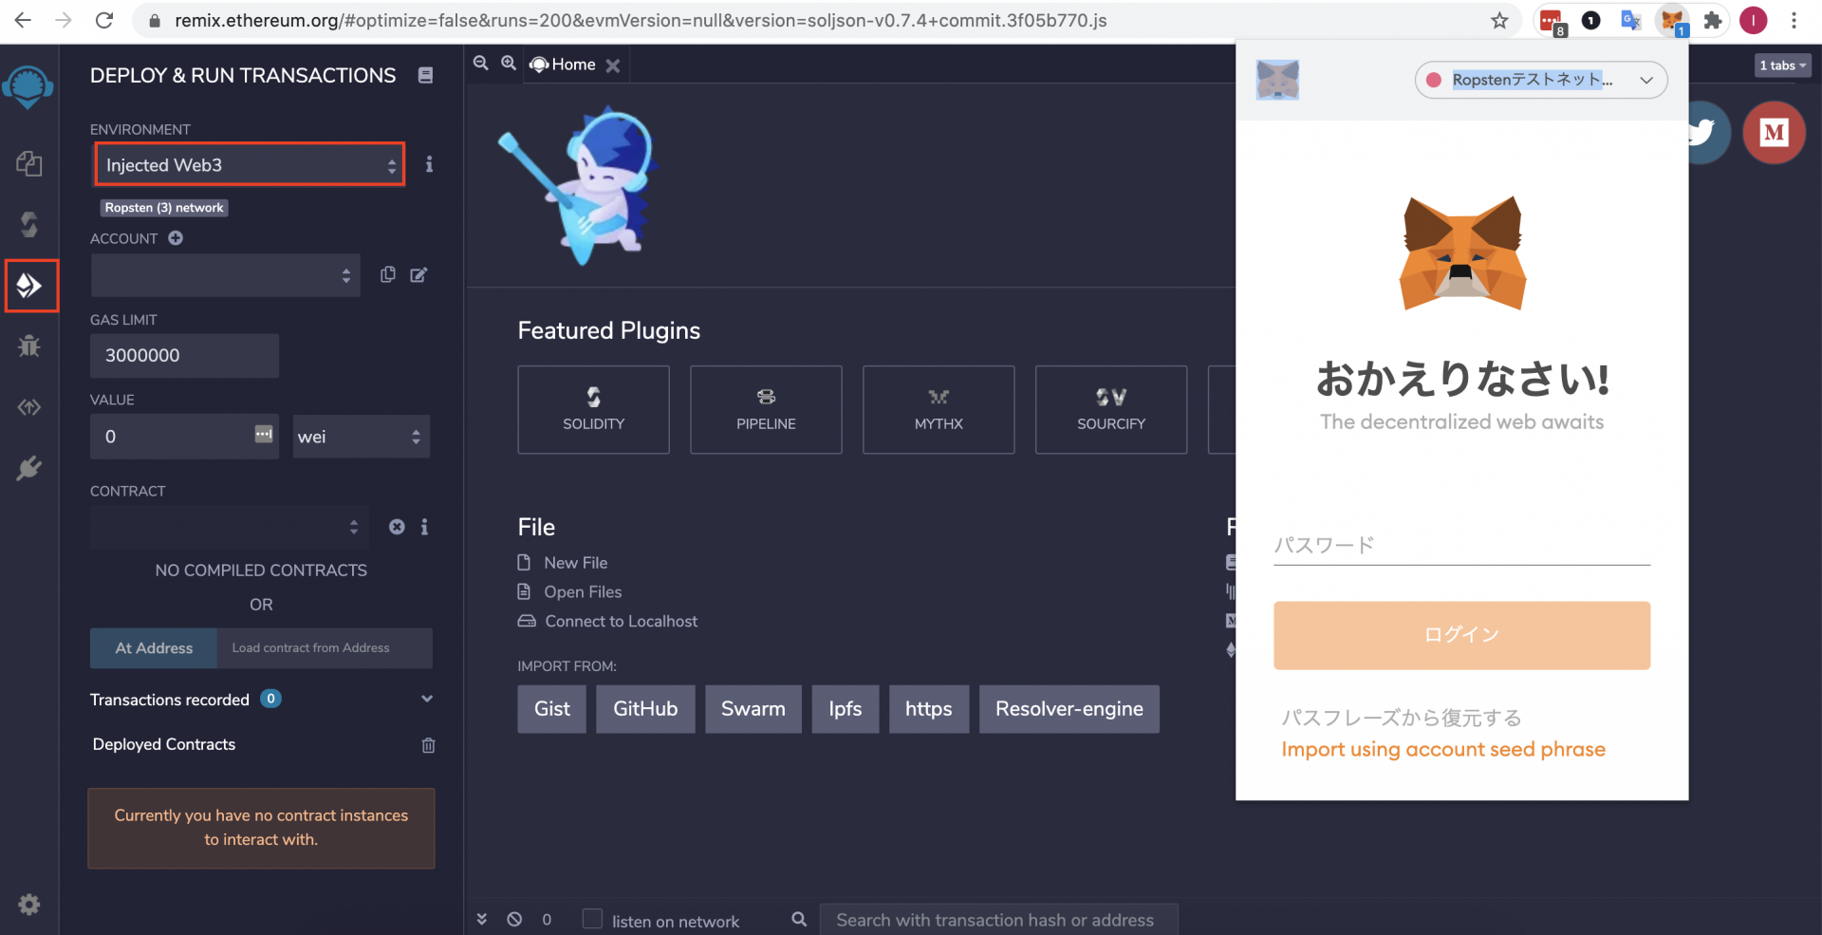This screenshot has width=1822, height=935.
Task: Click the At Address button
Action: (154, 647)
